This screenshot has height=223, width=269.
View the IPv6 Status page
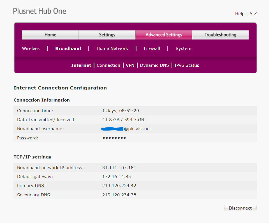click(187, 65)
